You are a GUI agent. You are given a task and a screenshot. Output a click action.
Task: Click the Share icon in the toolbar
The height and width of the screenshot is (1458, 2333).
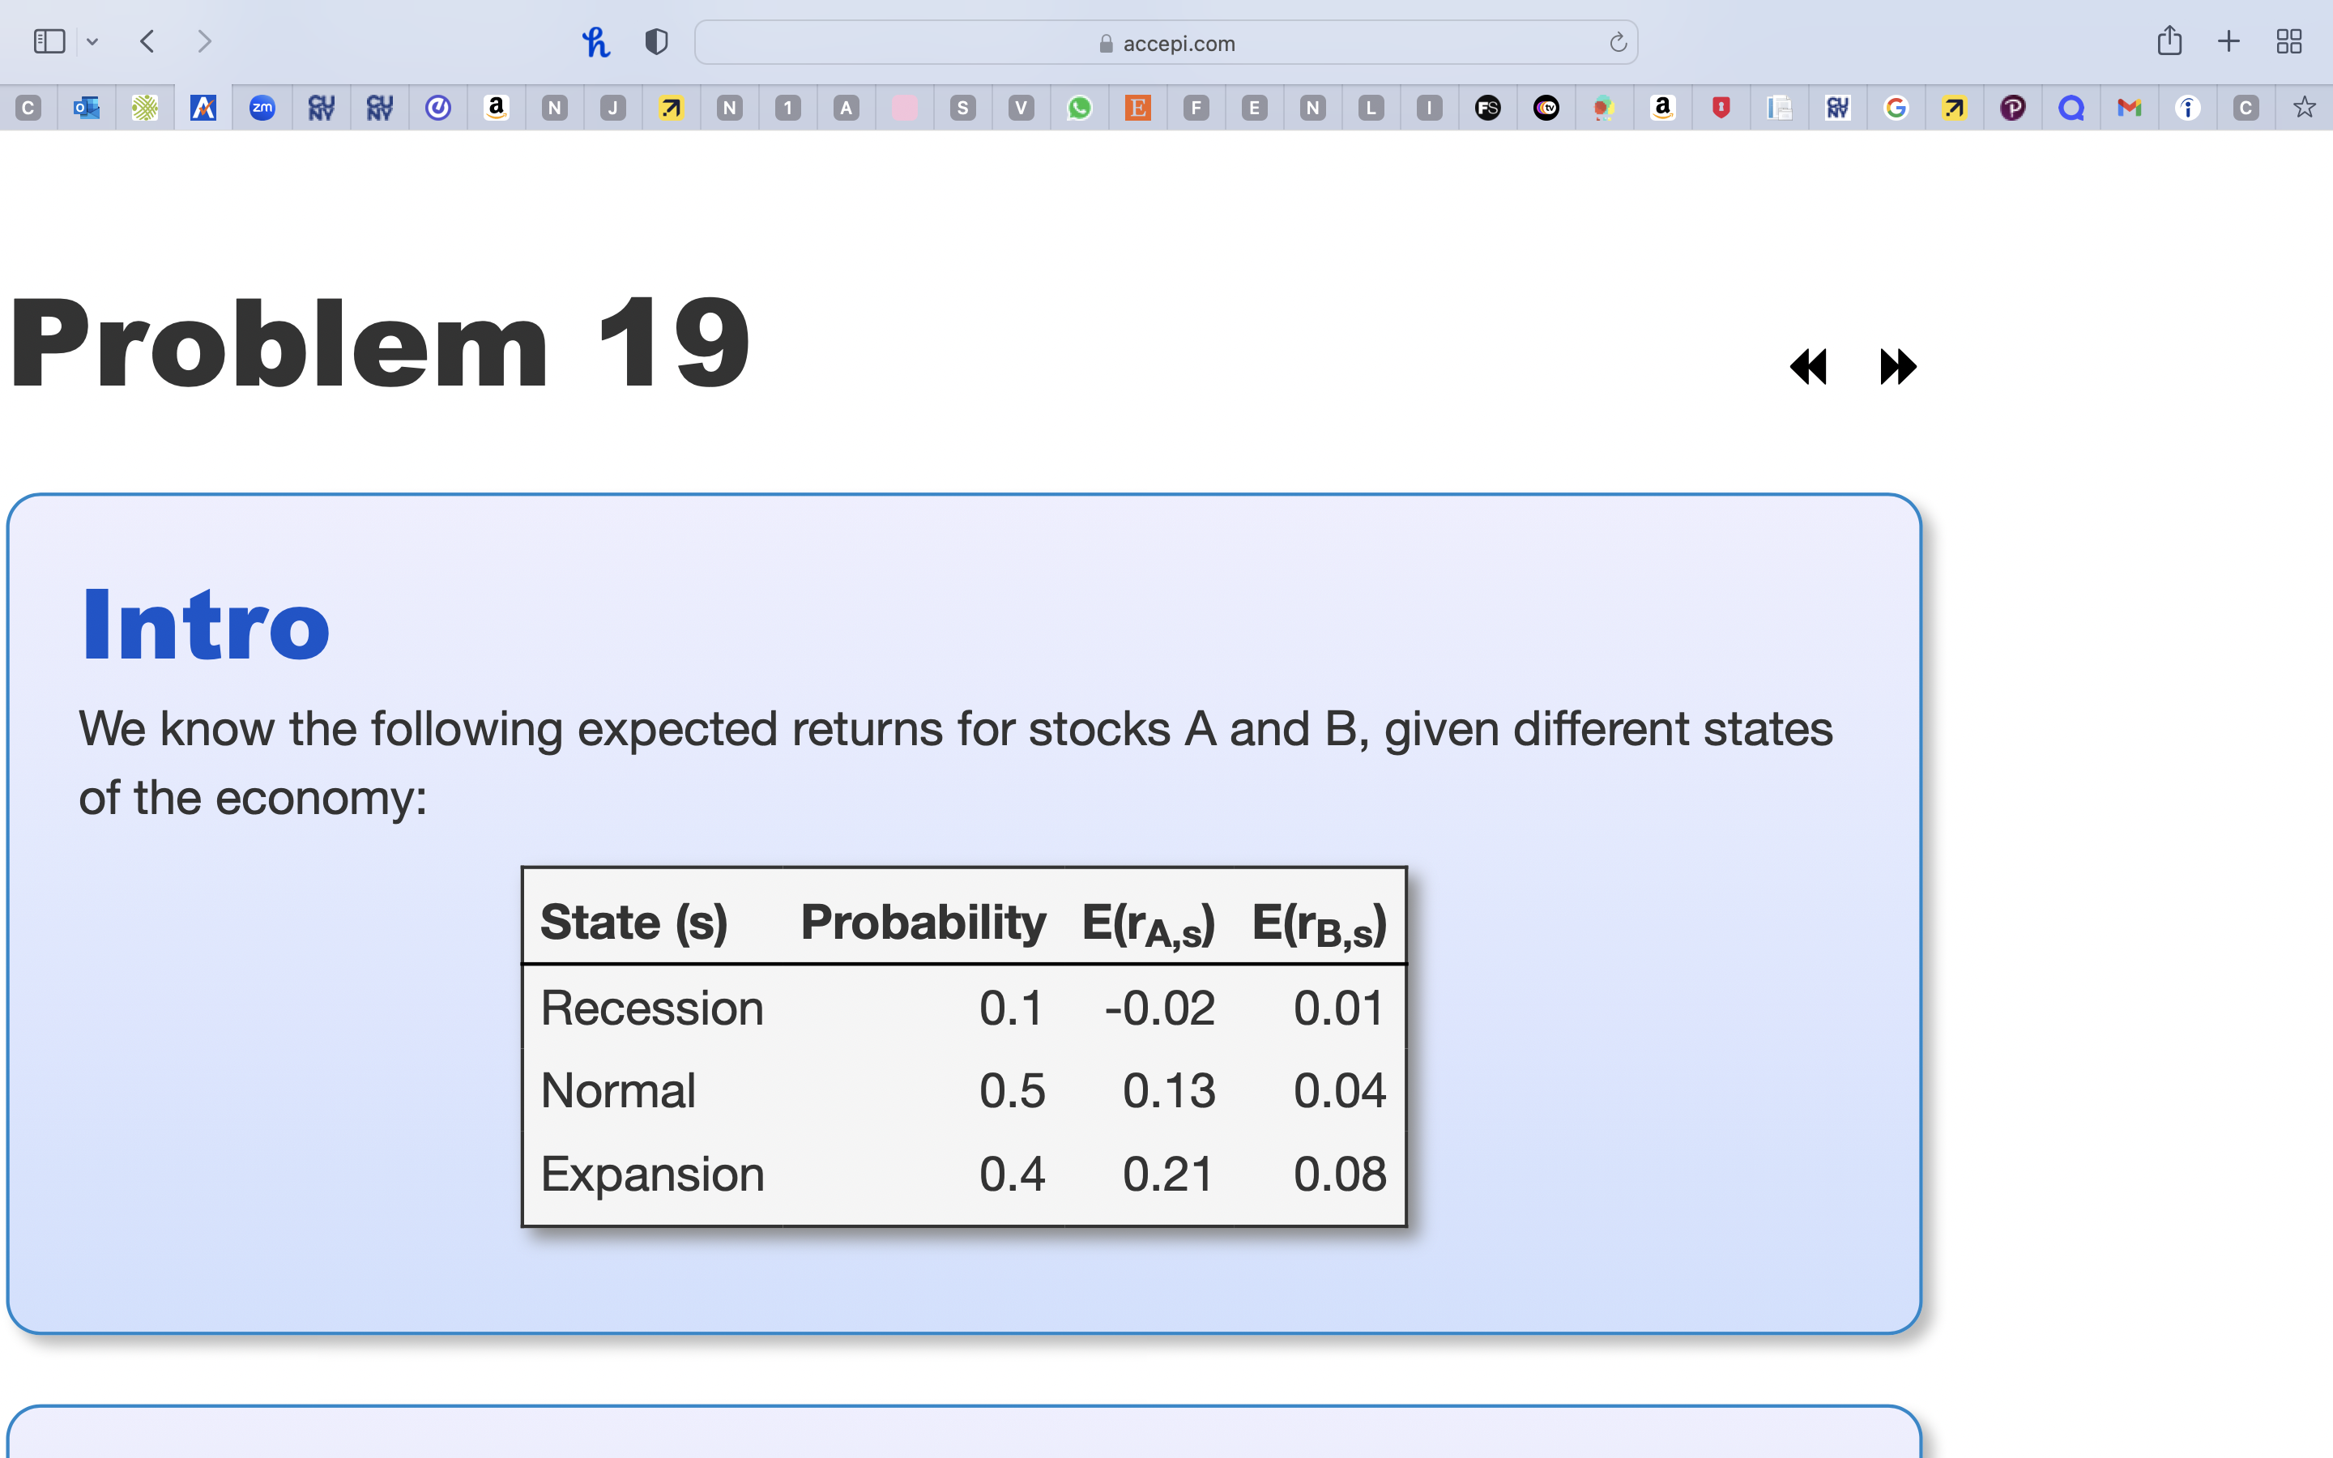coord(2170,41)
